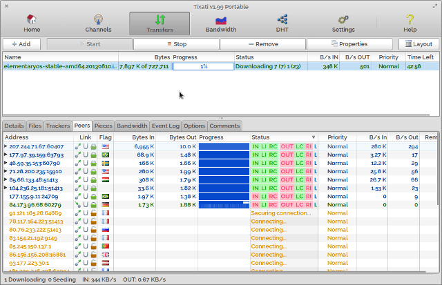Open the Event Log tab

166,126
